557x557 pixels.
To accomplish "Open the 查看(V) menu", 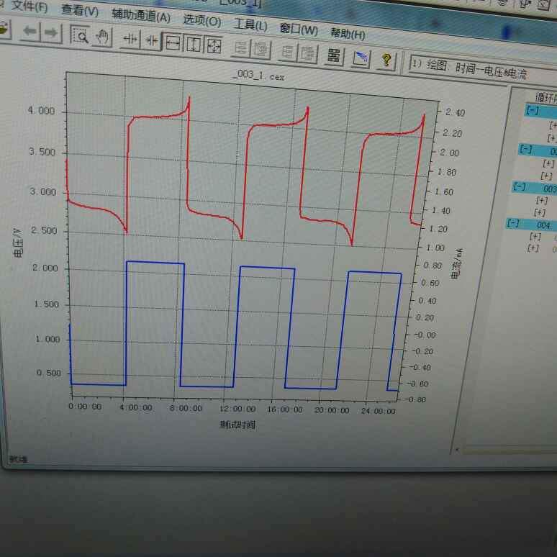I will [x=80, y=10].
